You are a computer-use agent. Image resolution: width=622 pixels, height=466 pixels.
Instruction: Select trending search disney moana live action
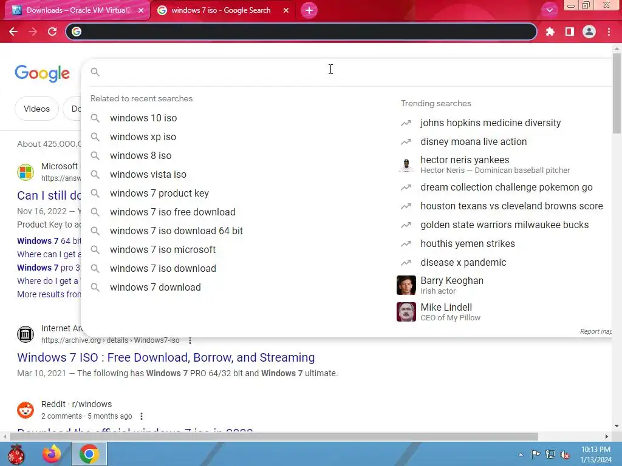(473, 142)
